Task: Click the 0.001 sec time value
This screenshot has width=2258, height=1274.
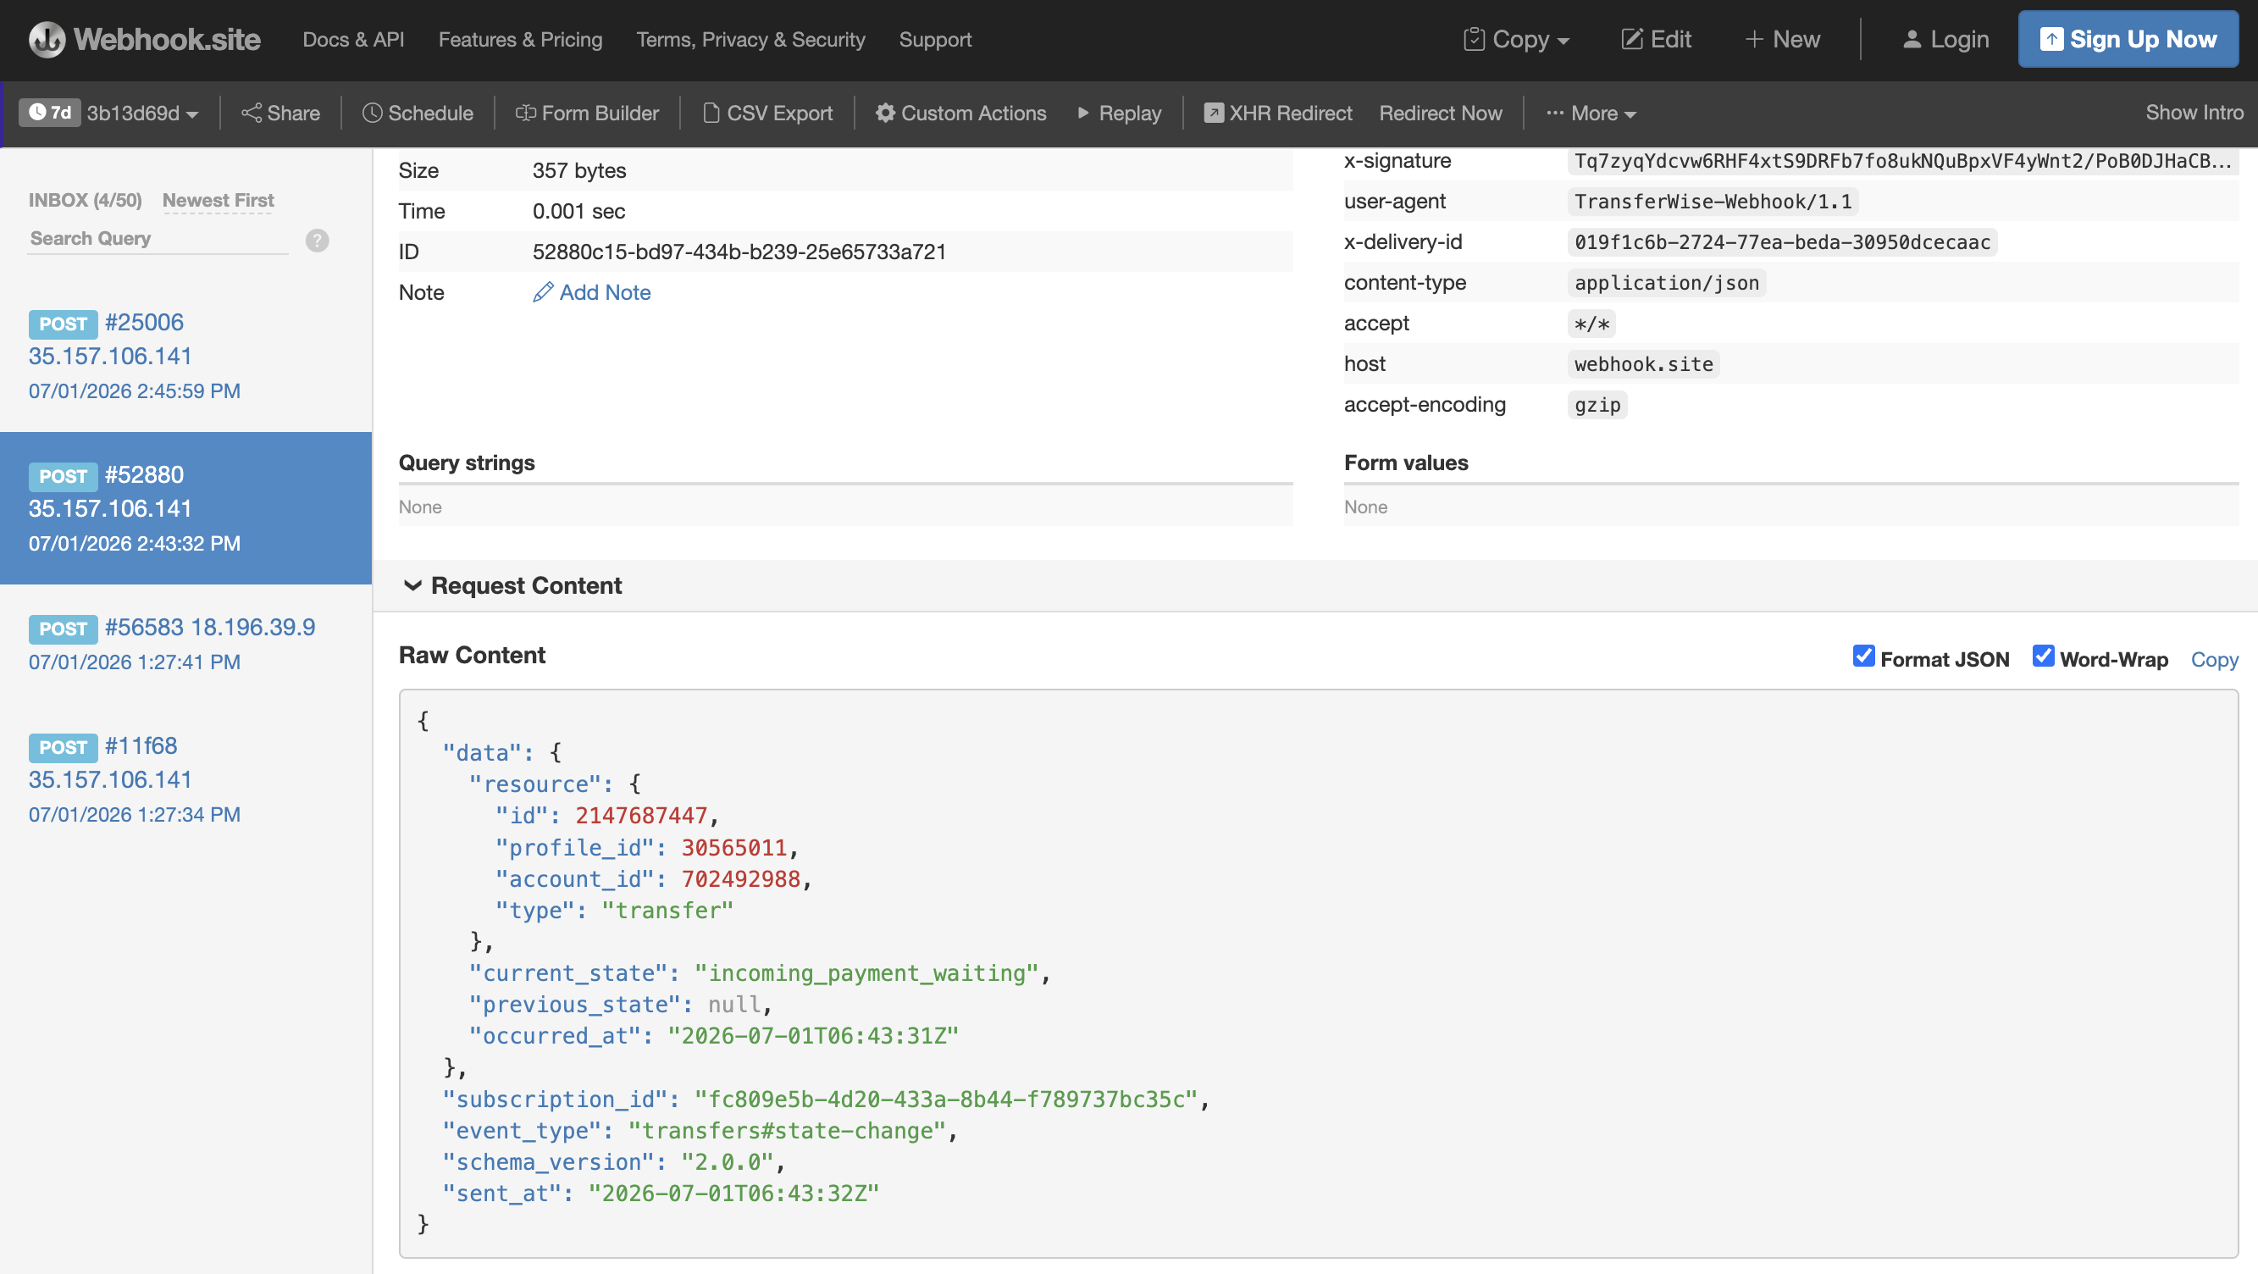Action: [578, 210]
